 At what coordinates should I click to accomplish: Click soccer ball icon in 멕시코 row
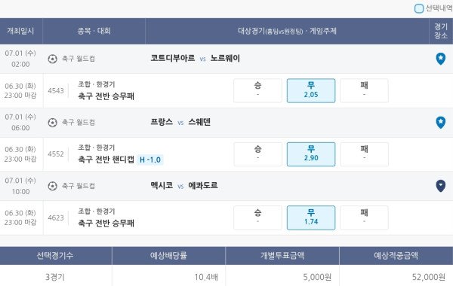(x=52, y=186)
